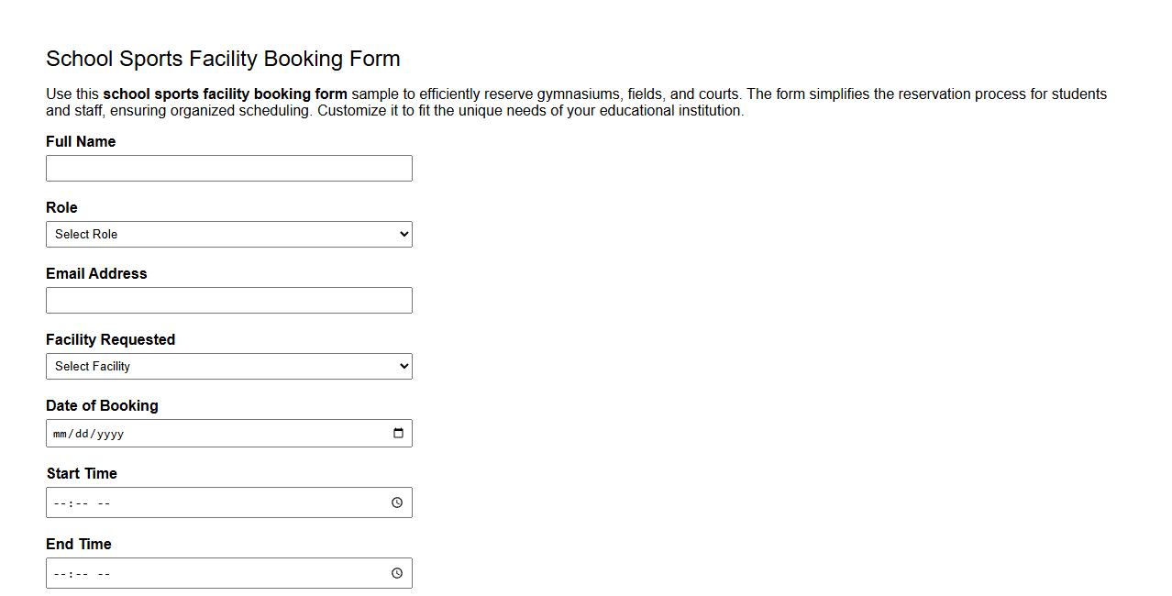1172x596 pixels.
Task: Click the Start Time AM/PM segment
Action: click(x=104, y=502)
